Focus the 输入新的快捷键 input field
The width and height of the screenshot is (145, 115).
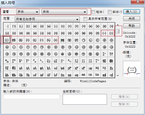coord(31,96)
